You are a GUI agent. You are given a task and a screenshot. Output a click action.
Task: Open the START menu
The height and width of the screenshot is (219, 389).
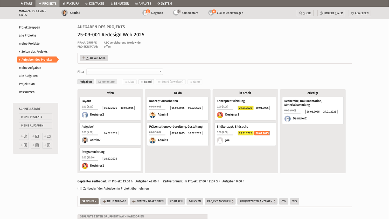[x=26, y=3]
